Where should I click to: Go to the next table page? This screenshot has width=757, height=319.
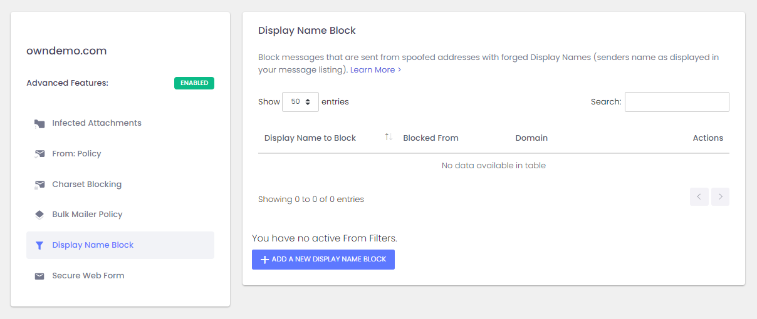coord(721,197)
